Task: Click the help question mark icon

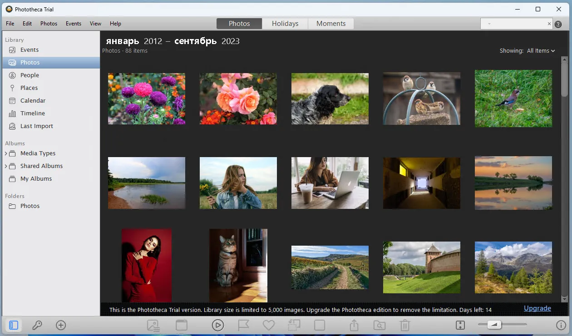Action: (x=558, y=25)
